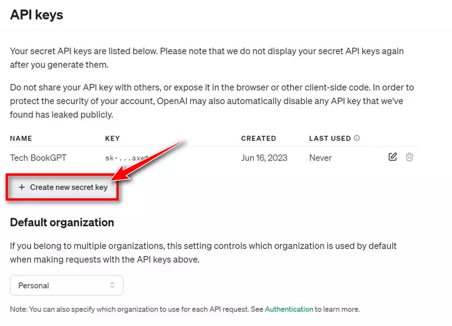Click the CREATED column header
The width and height of the screenshot is (452, 326).
pos(259,138)
